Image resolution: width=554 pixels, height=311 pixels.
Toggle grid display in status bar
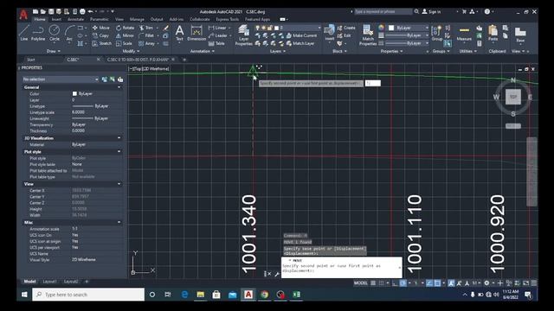[x=373, y=282]
